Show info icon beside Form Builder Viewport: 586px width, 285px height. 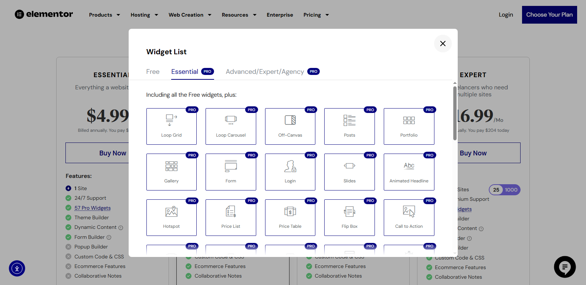coord(109,237)
